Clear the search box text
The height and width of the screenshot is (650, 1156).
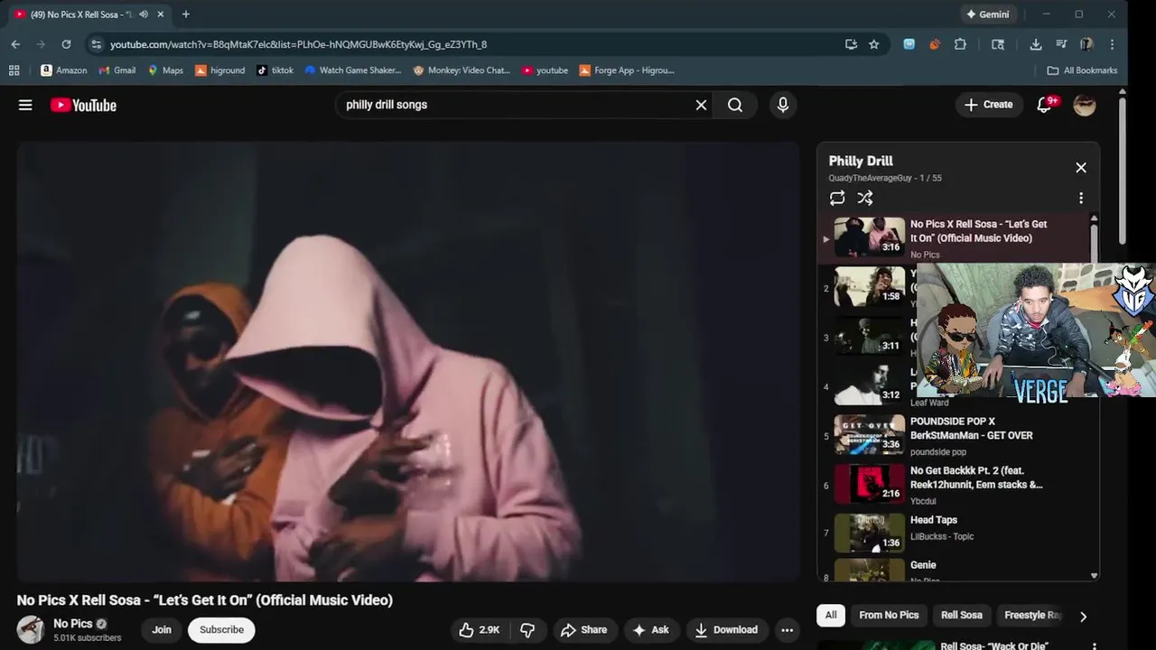pos(701,105)
